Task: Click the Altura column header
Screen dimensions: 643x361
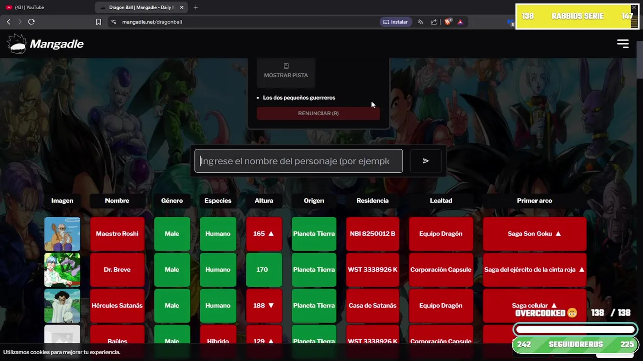Action: 264,200
